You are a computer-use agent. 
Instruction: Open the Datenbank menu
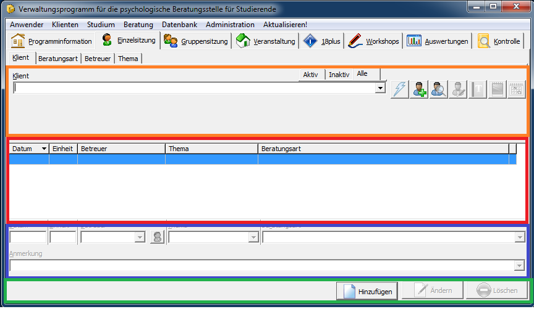(178, 25)
